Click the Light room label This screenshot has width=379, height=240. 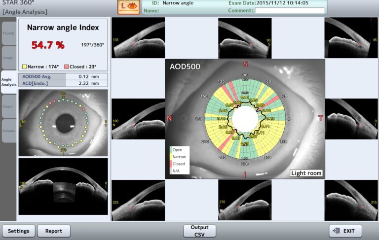pyautogui.click(x=306, y=173)
